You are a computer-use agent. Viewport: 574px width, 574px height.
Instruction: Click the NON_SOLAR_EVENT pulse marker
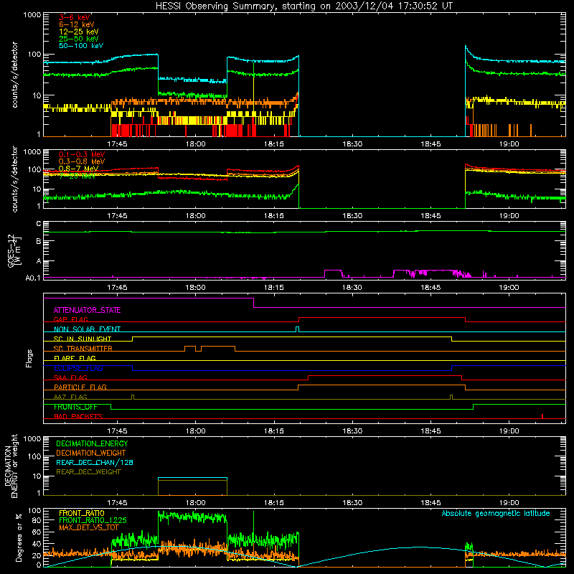pos(297,329)
